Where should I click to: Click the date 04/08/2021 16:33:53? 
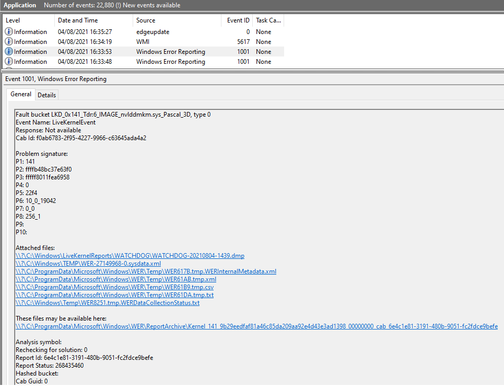pyautogui.click(x=85, y=52)
